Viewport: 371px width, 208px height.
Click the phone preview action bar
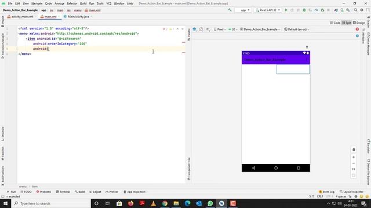pyautogui.click(x=276, y=60)
